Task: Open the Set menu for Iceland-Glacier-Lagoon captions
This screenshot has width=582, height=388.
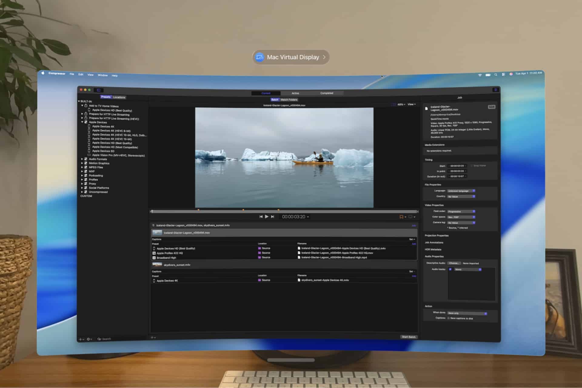Action: [x=412, y=239]
